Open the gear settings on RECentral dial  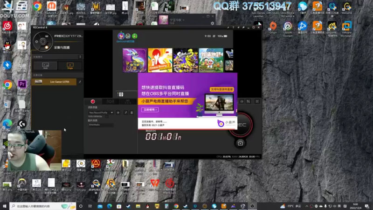pyautogui.click(x=36, y=42)
